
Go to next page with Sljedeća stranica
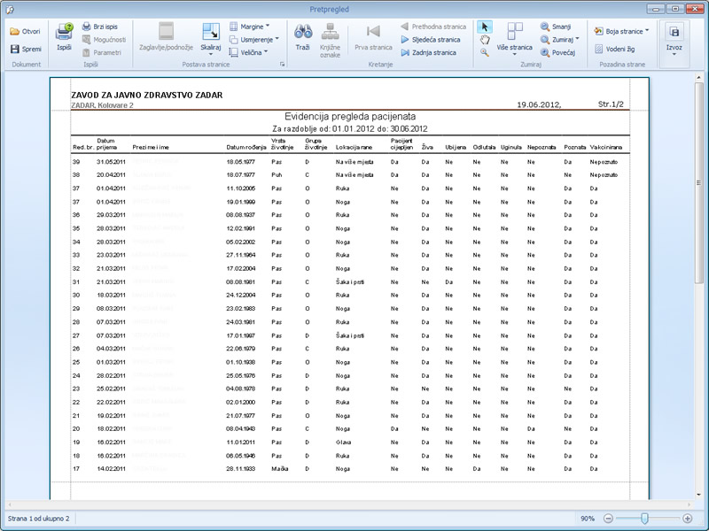point(431,40)
